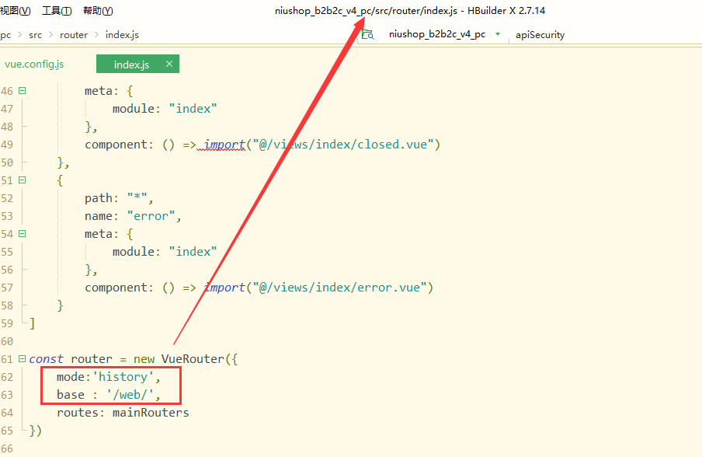Click the niushop_b2b2c_v4_pc project name field

tap(436, 34)
